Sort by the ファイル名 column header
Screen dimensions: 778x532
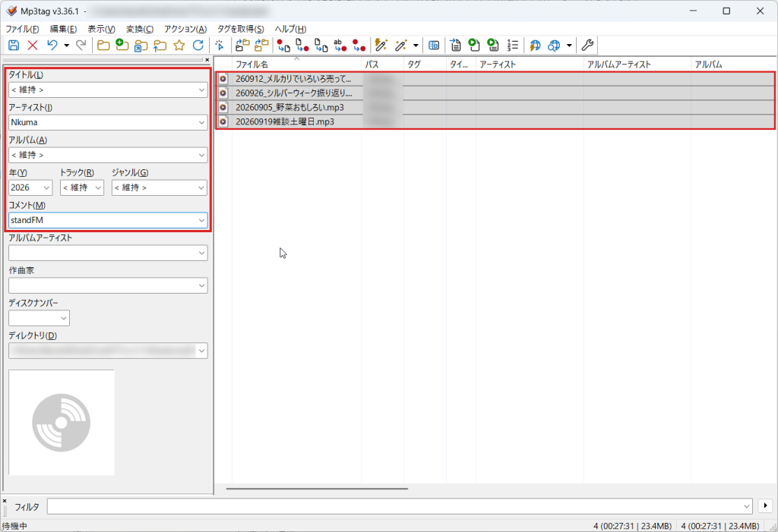click(297, 65)
